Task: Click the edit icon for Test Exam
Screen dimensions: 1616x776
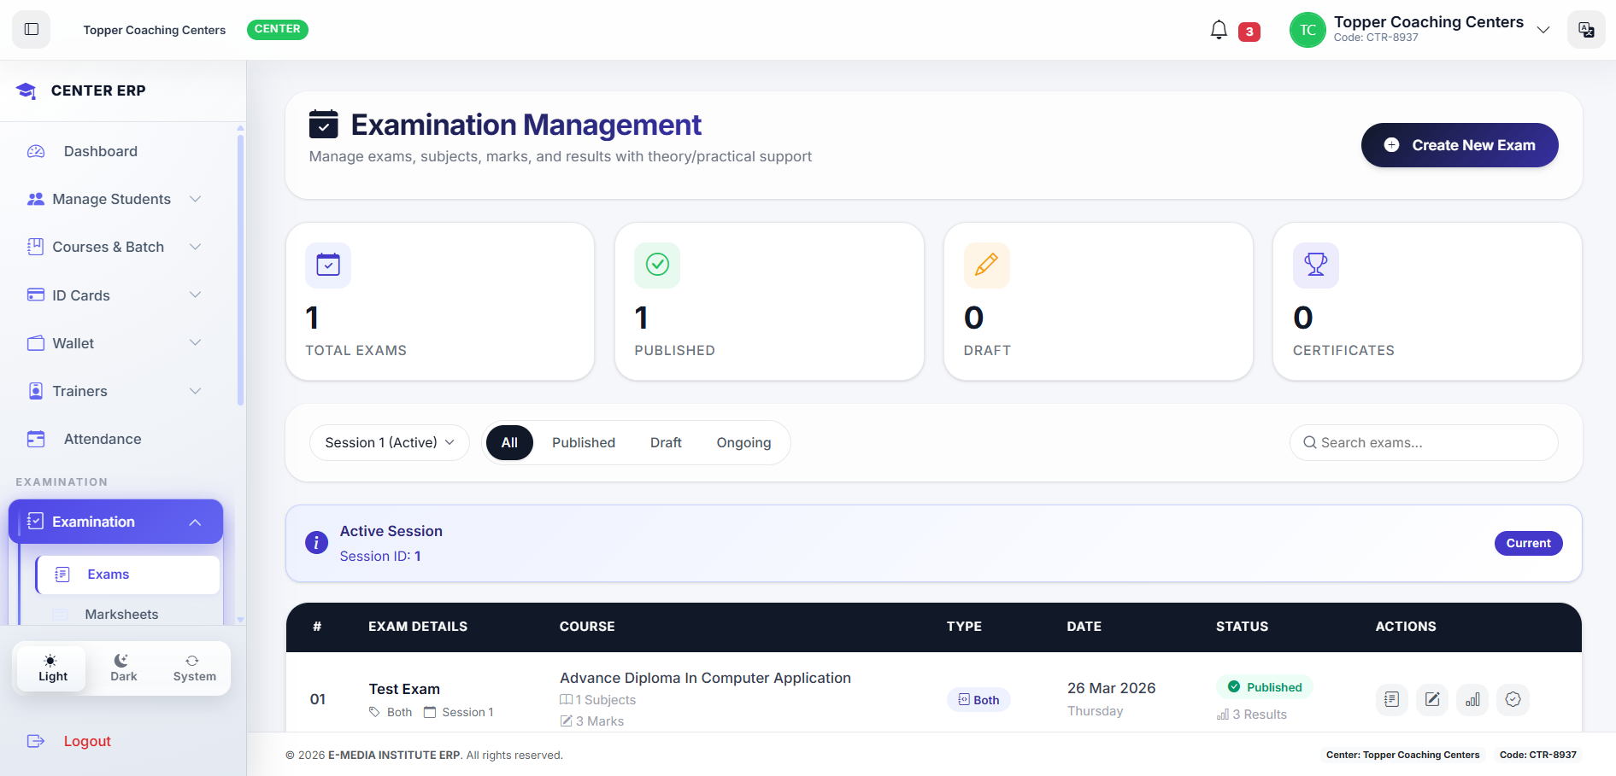Action: [1432, 699]
